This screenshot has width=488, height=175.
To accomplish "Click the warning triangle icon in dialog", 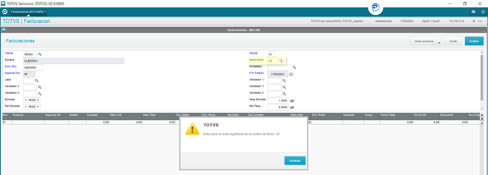I will pyautogui.click(x=192, y=129).
